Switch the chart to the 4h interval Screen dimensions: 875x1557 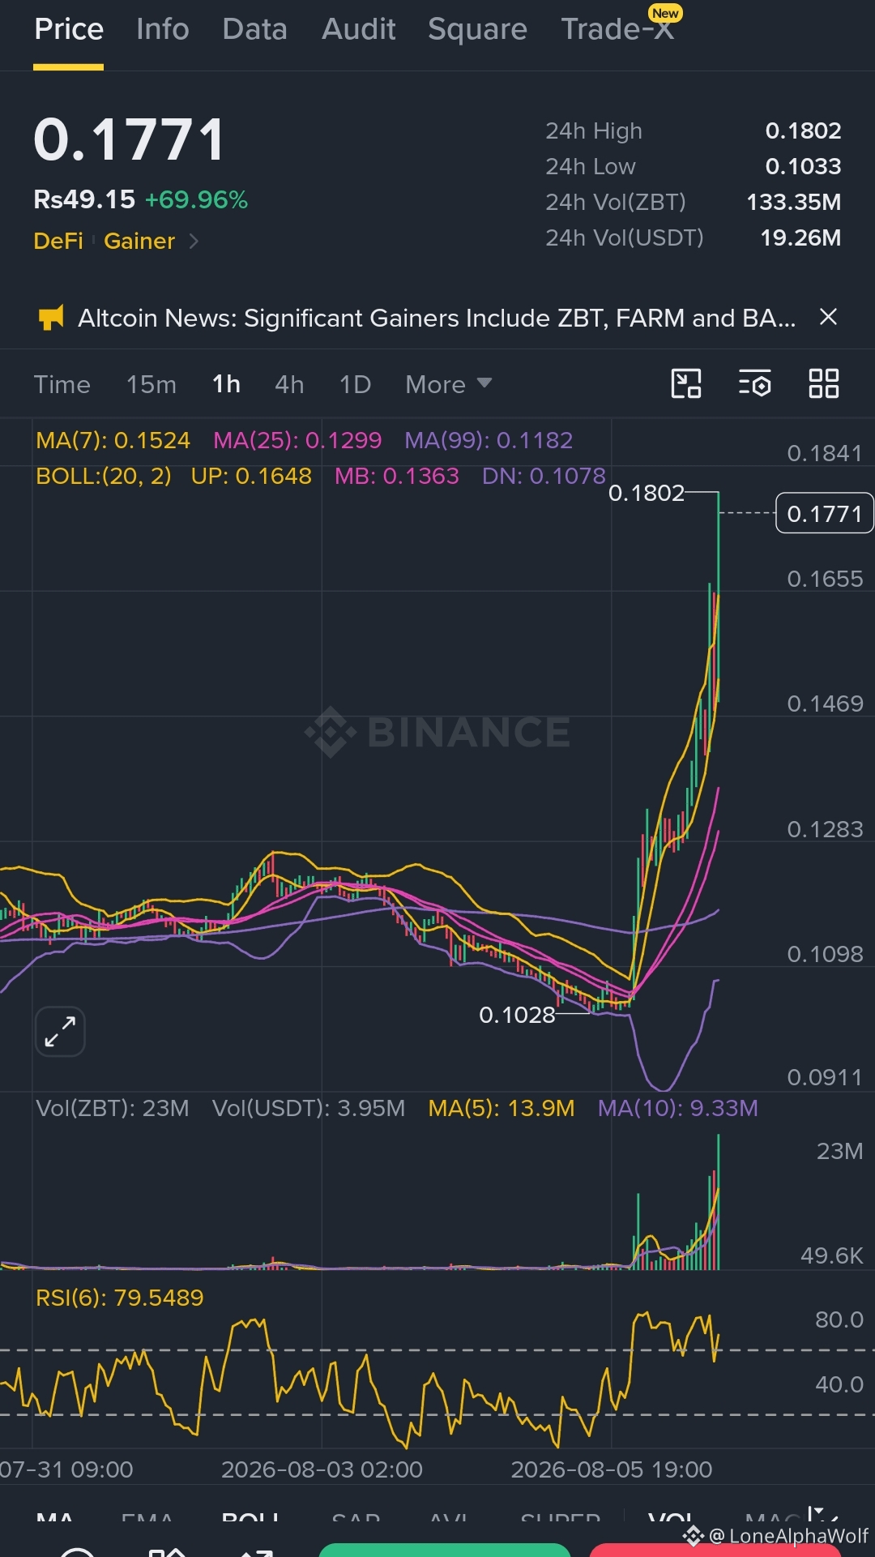pyautogui.click(x=289, y=384)
